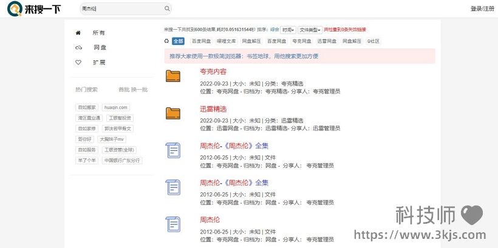Click the 首批 link in hot searches

pos(124,90)
